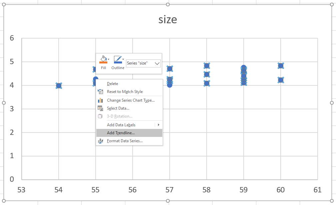Click the right-middle chart resize handle
336x205 pixels.
332,103
